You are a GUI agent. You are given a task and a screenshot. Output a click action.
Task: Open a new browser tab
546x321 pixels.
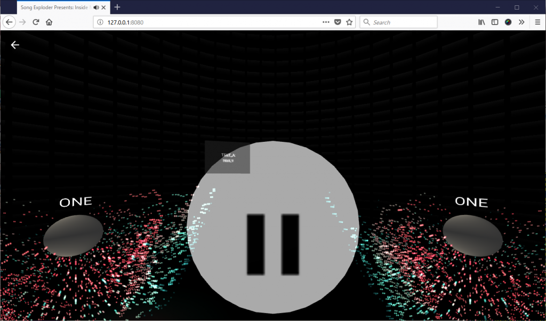(117, 7)
